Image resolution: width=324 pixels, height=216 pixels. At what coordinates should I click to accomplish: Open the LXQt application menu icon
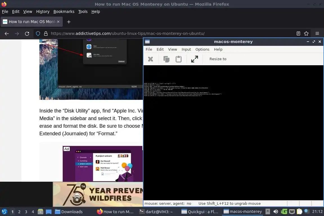pos(4,212)
